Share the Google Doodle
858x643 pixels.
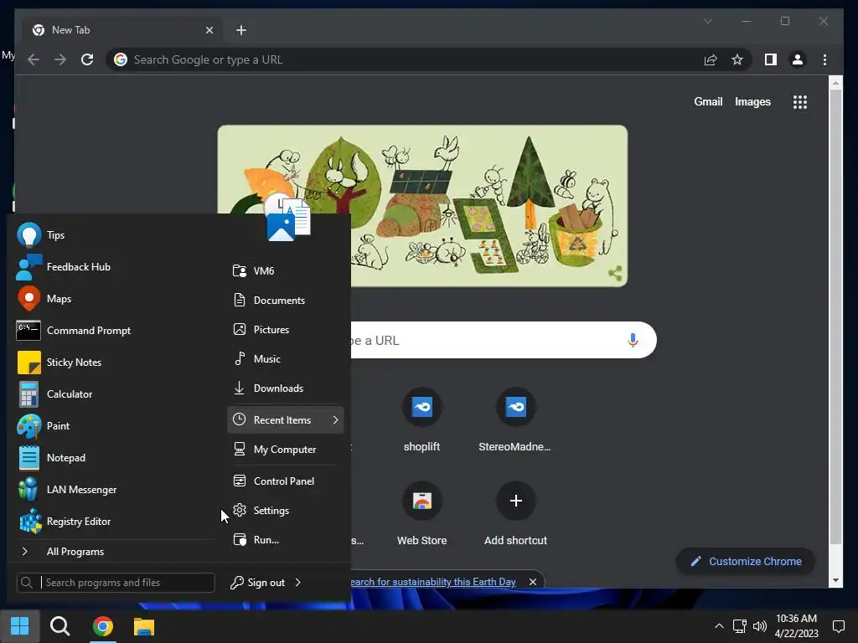pos(614,273)
